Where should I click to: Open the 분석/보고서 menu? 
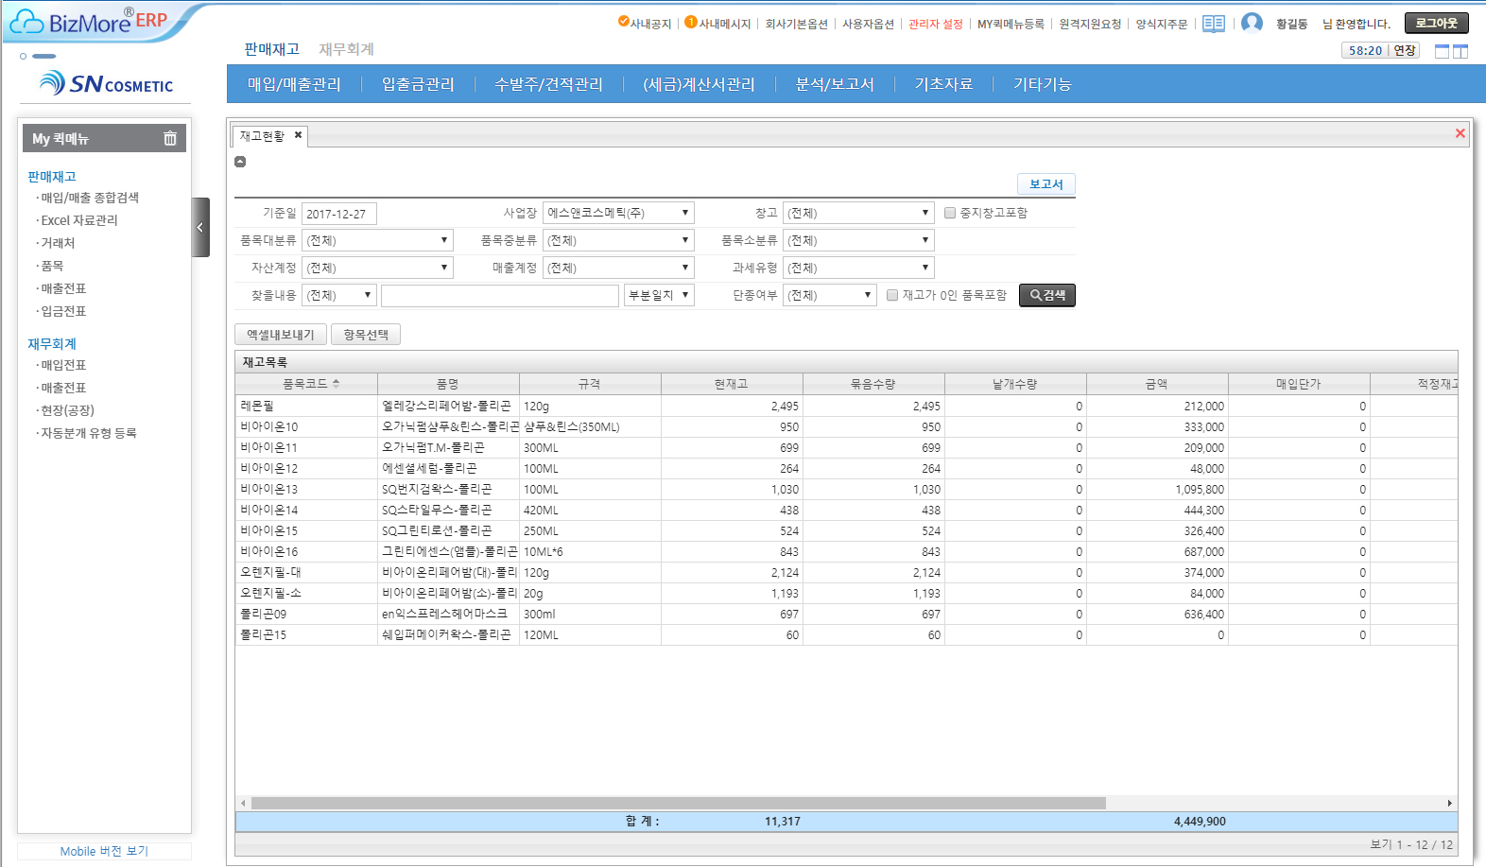coord(835,84)
